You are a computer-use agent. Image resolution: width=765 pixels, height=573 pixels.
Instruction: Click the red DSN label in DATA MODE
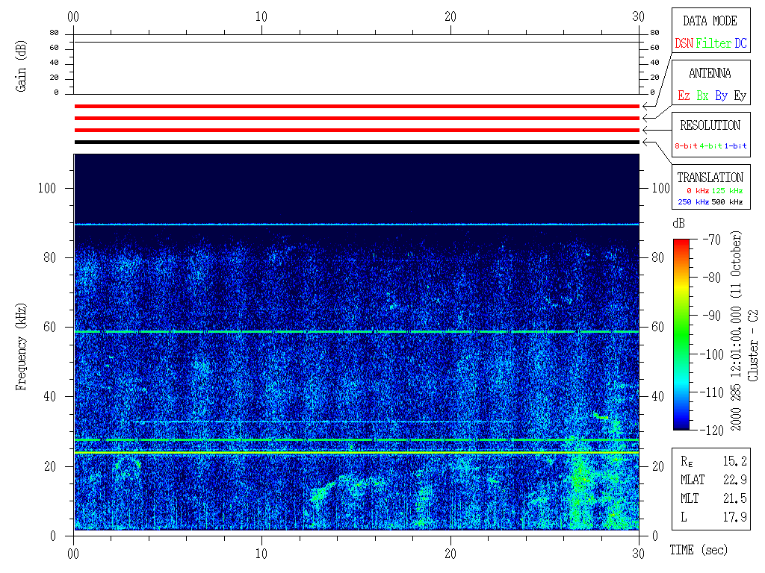(x=684, y=44)
